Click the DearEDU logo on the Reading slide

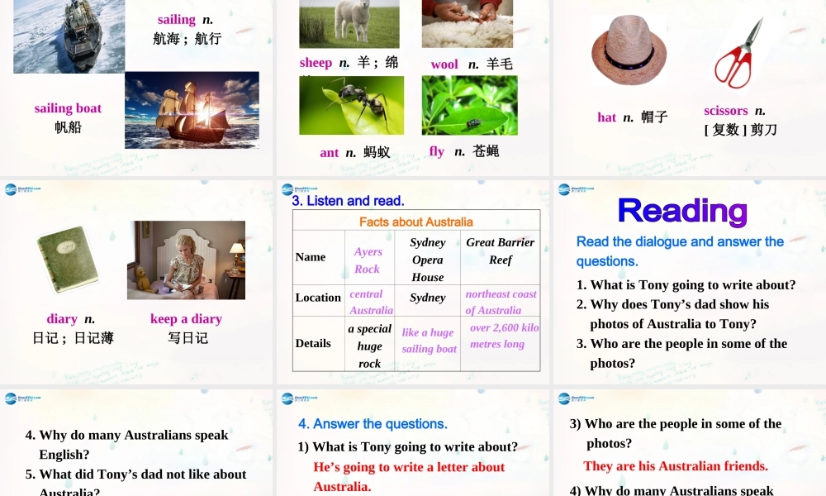tap(566, 189)
